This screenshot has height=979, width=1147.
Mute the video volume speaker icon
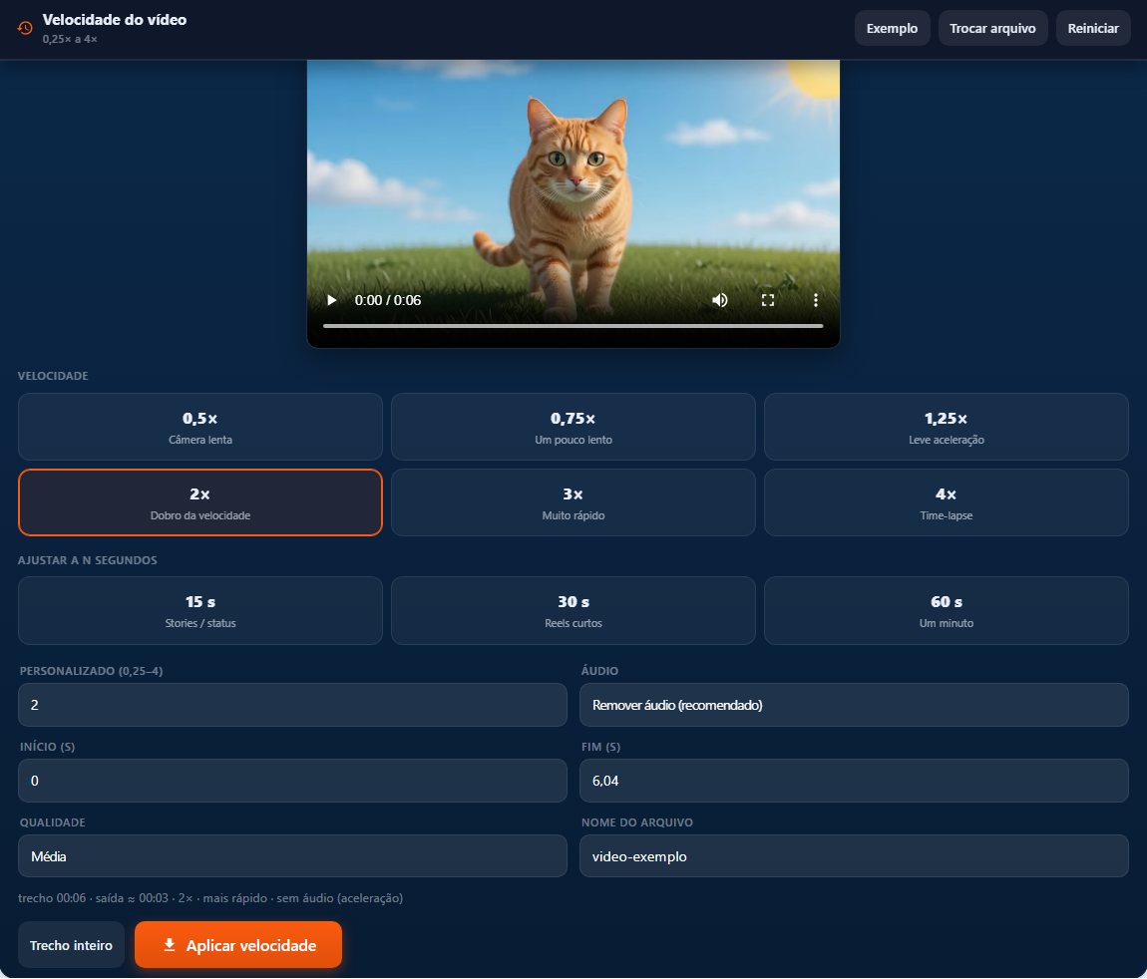720,300
